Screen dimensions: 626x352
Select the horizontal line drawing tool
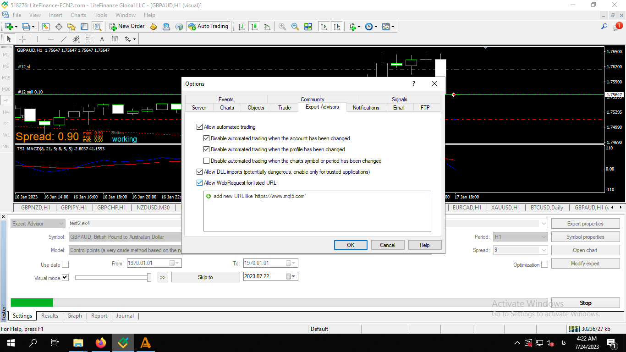coord(50,39)
